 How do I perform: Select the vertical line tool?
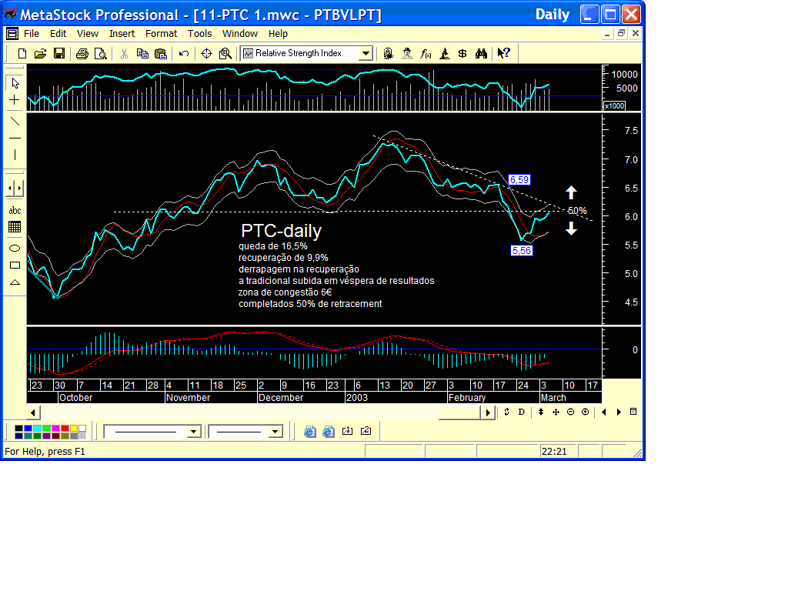pyautogui.click(x=15, y=155)
